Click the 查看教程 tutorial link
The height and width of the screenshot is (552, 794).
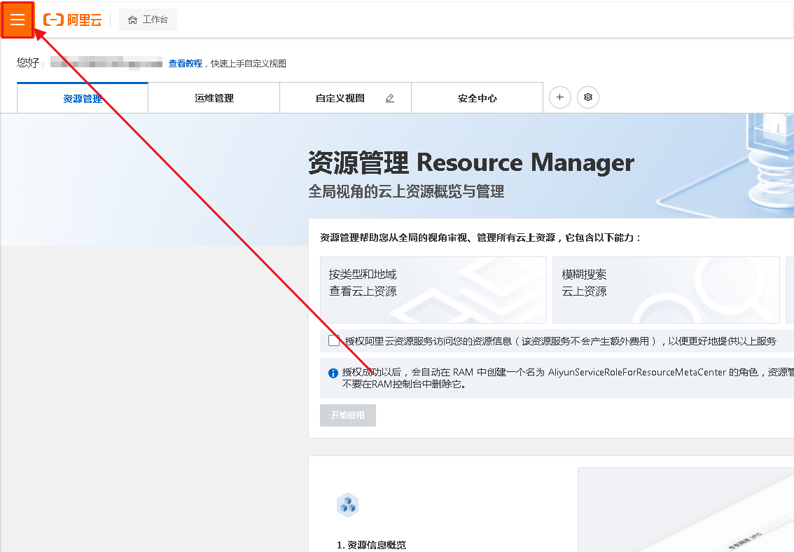coord(186,63)
